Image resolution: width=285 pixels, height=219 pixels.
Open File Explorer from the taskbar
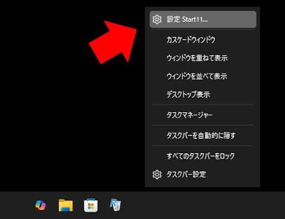(x=66, y=205)
